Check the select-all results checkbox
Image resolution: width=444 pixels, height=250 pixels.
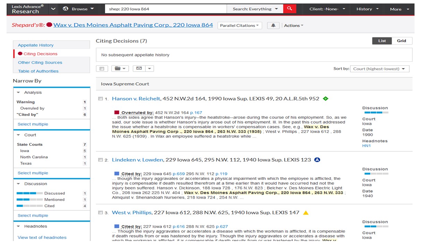[102, 68]
